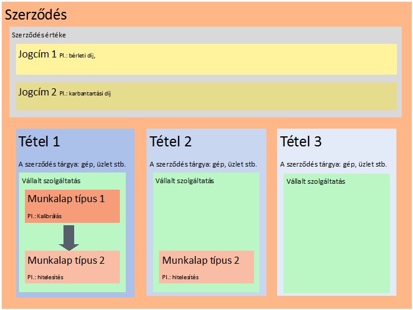Viewport: 413px width, 310px height.
Task: Click Munkalap típus 1 box in Tétel 1
Action: pos(72,206)
